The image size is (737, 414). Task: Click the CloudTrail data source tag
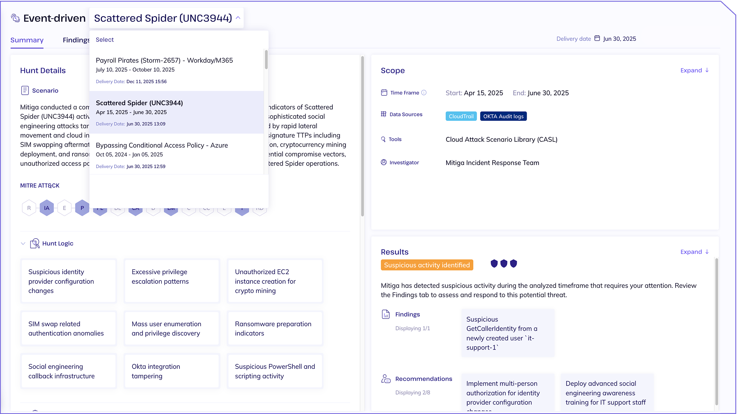coord(461,116)
